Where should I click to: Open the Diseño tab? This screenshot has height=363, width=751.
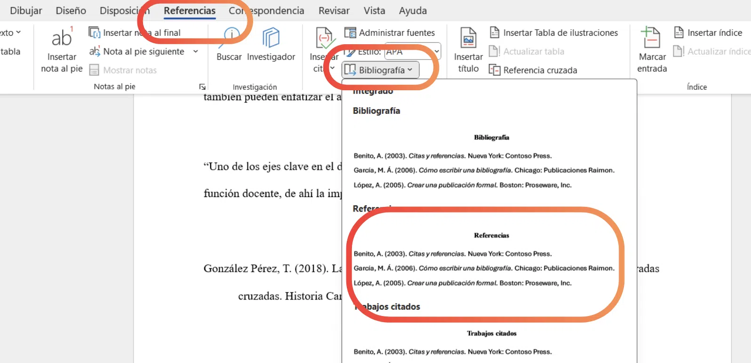point(71,10)
